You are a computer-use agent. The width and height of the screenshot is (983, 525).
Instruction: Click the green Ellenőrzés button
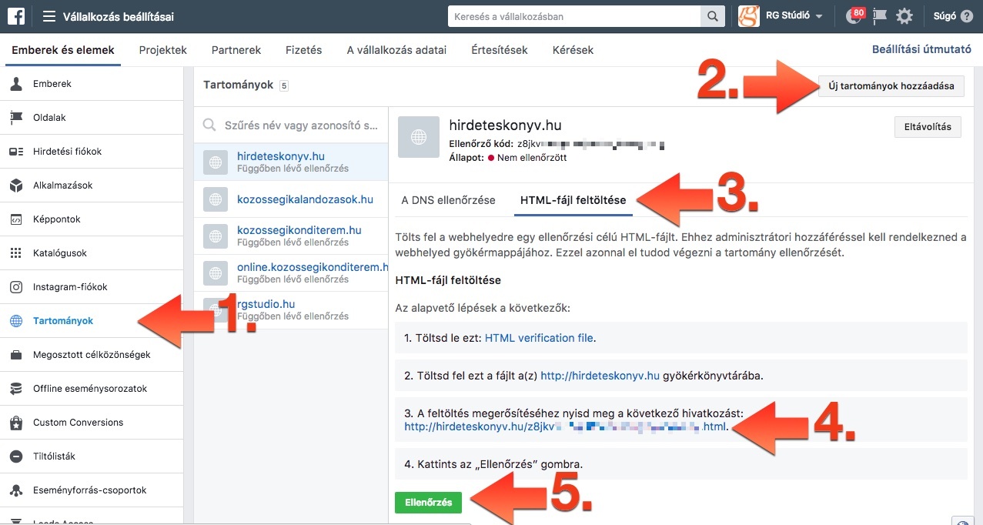point(429,503)
